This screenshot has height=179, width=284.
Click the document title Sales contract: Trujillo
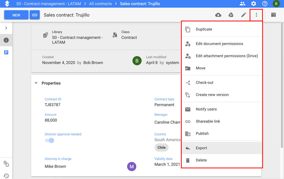67,15
